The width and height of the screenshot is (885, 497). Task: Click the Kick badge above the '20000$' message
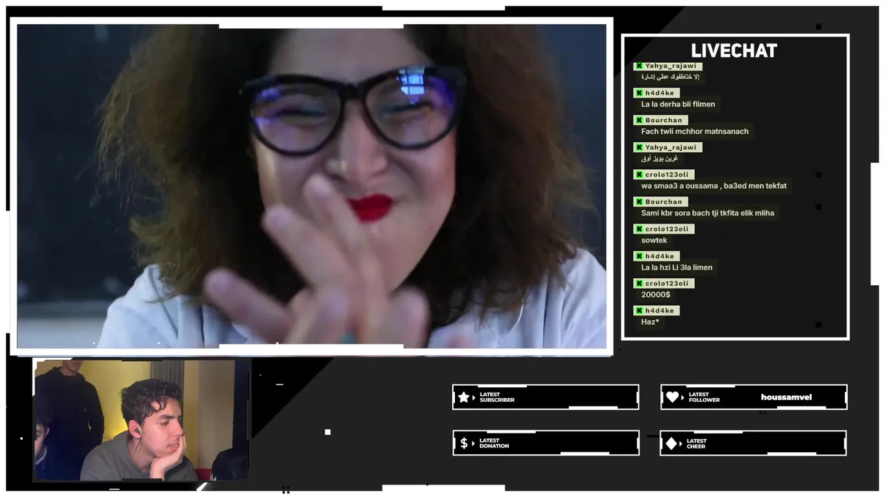coord(640,284)
